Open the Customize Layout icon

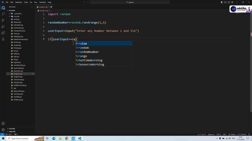point(232,2)
